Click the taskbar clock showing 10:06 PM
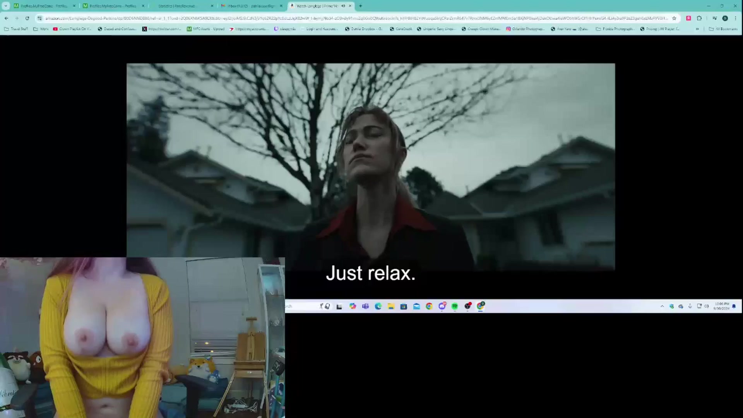 pos(722,306)
